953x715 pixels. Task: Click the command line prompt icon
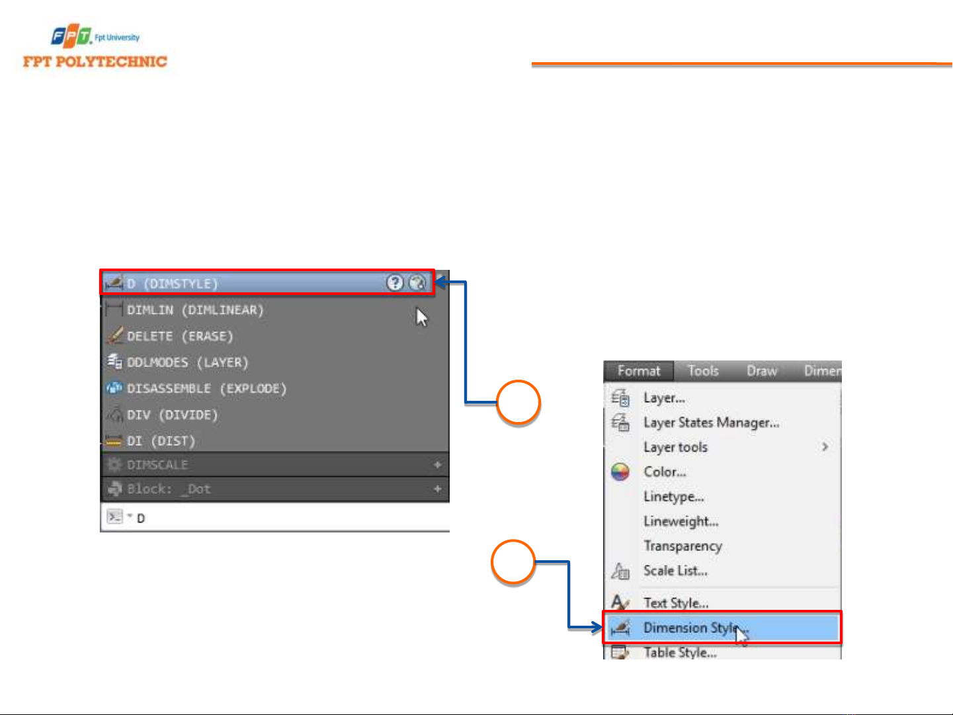(115, 517)
